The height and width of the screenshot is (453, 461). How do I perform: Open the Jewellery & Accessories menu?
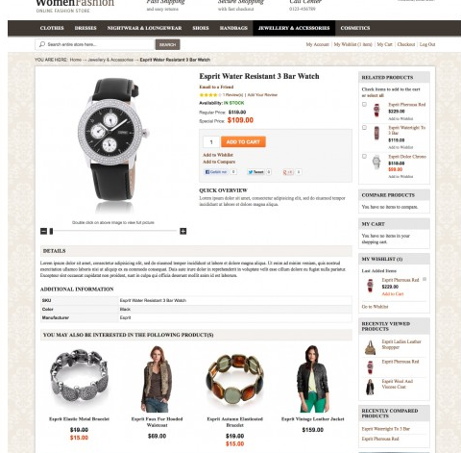click(x=294, y=28)
